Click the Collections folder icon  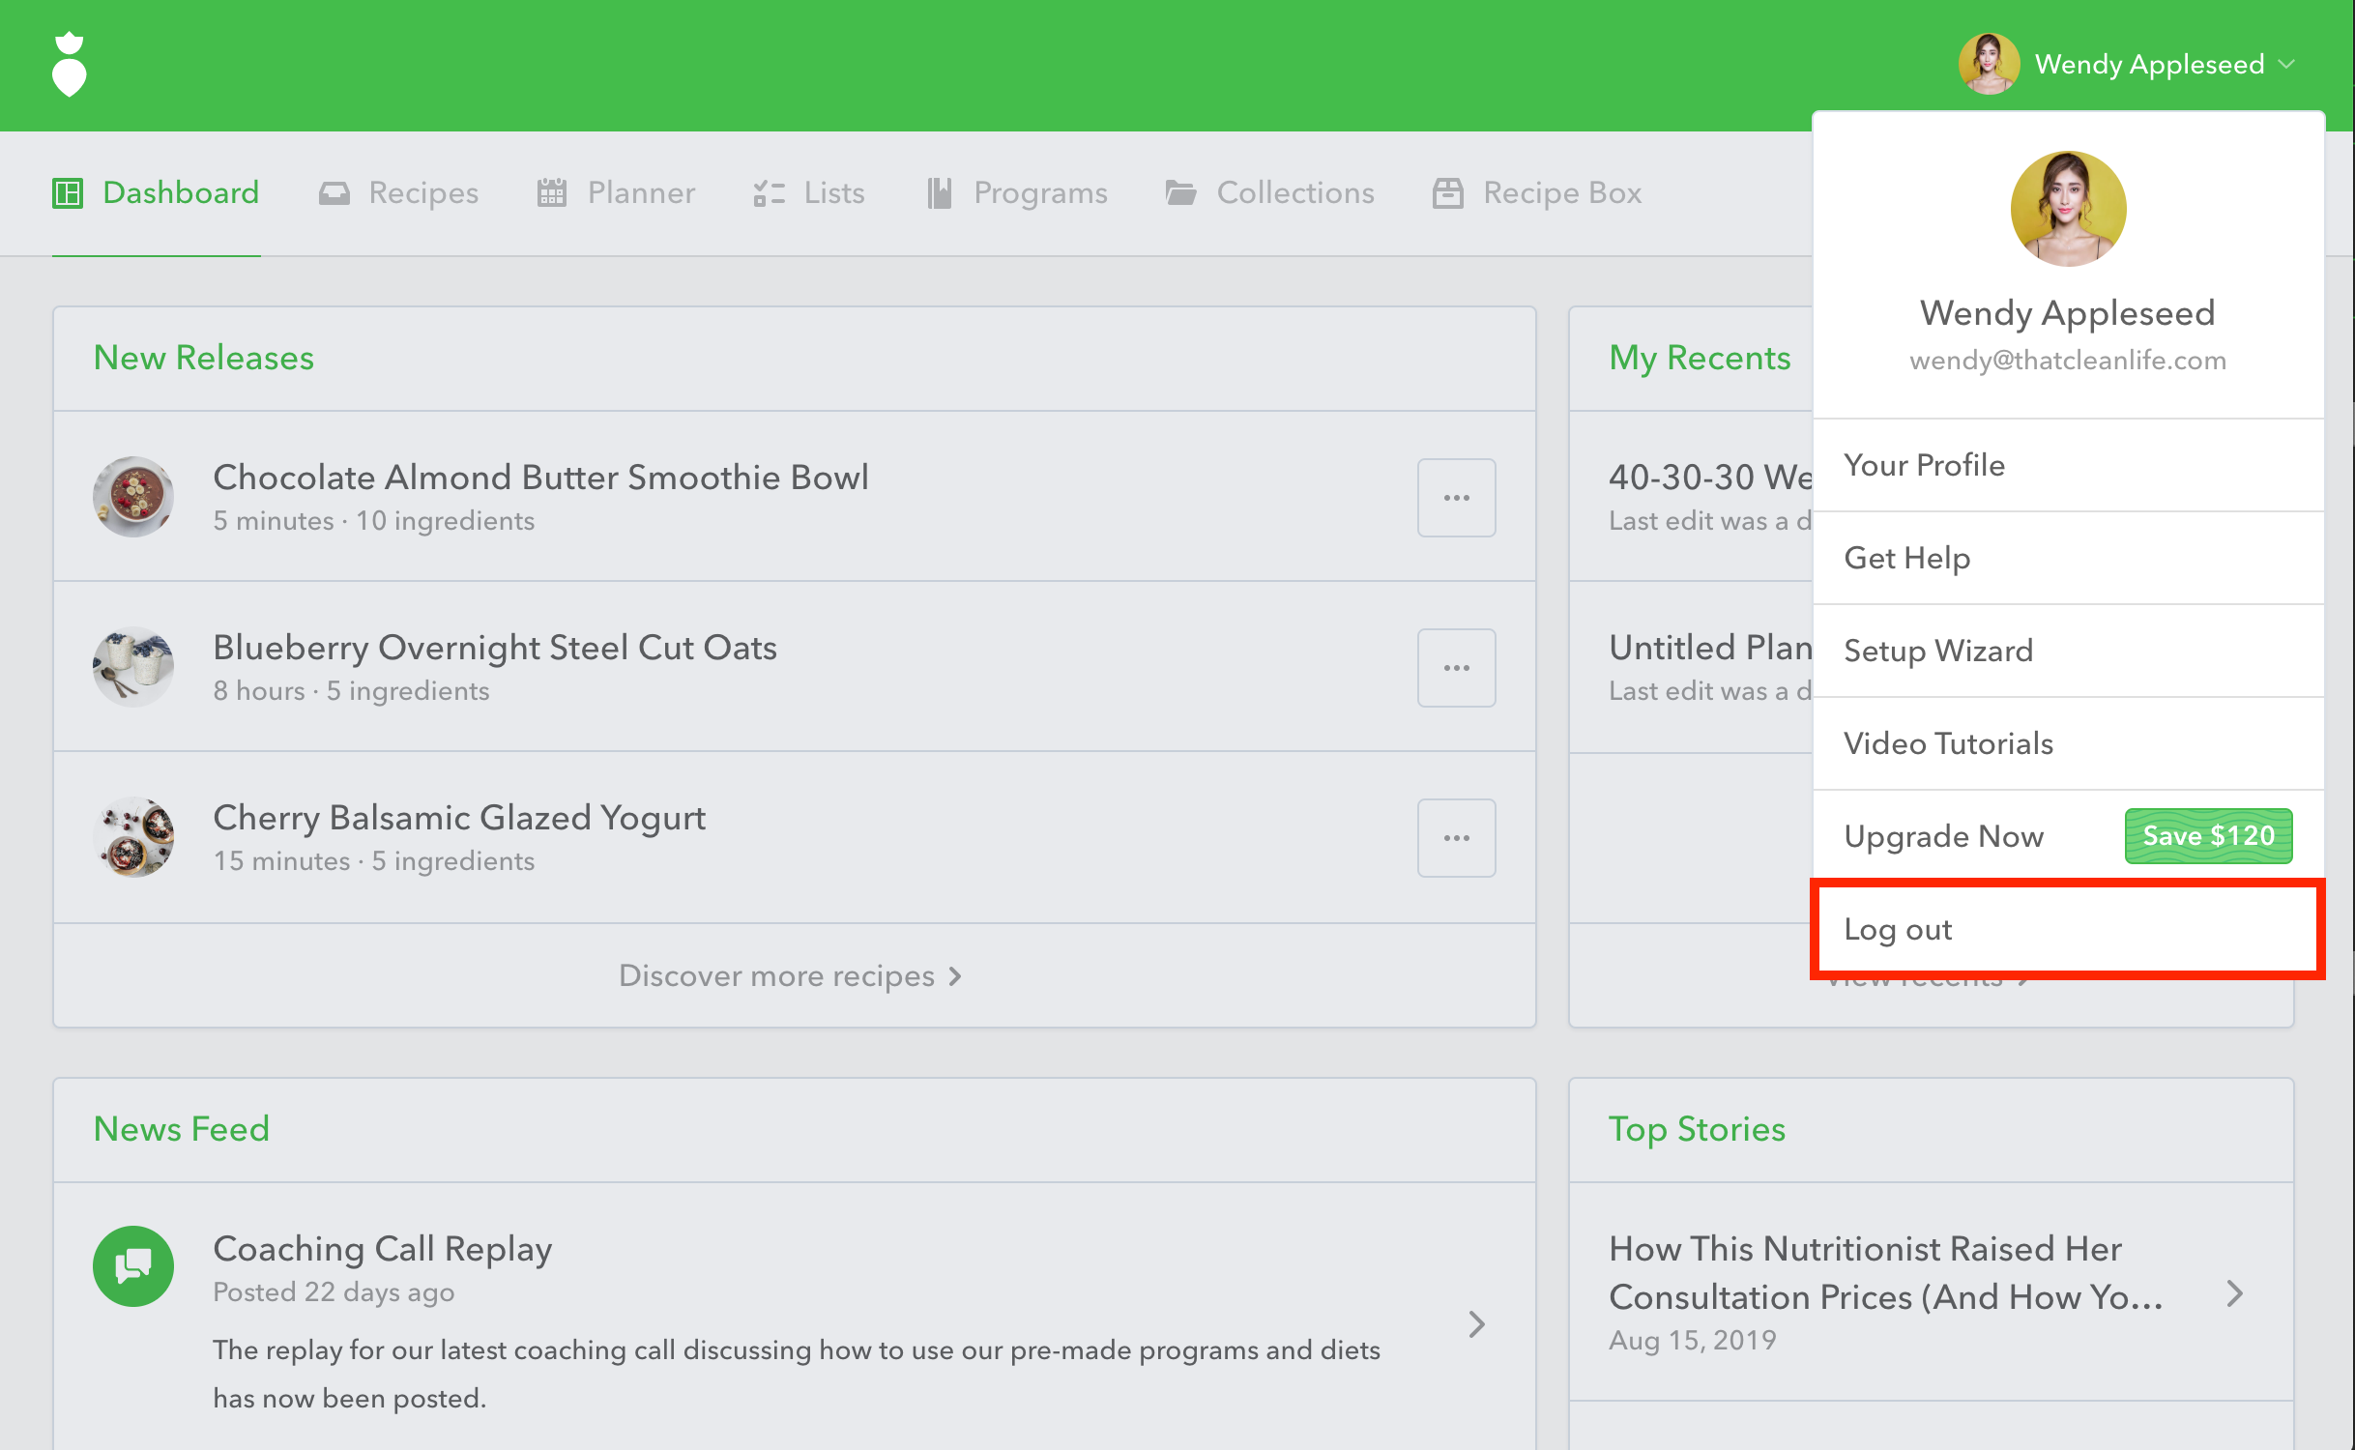coord(1180,193)
